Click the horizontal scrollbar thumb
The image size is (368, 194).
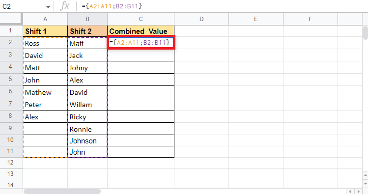pos(62,192)
